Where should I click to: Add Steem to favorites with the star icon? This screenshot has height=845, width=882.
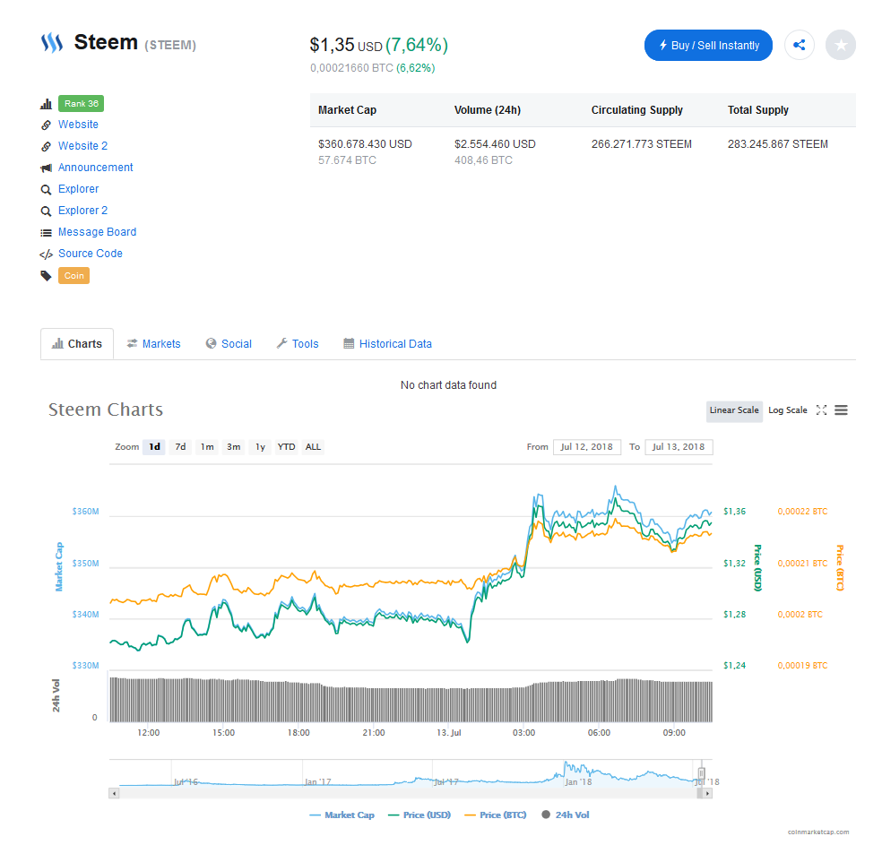tap(841, 45)
